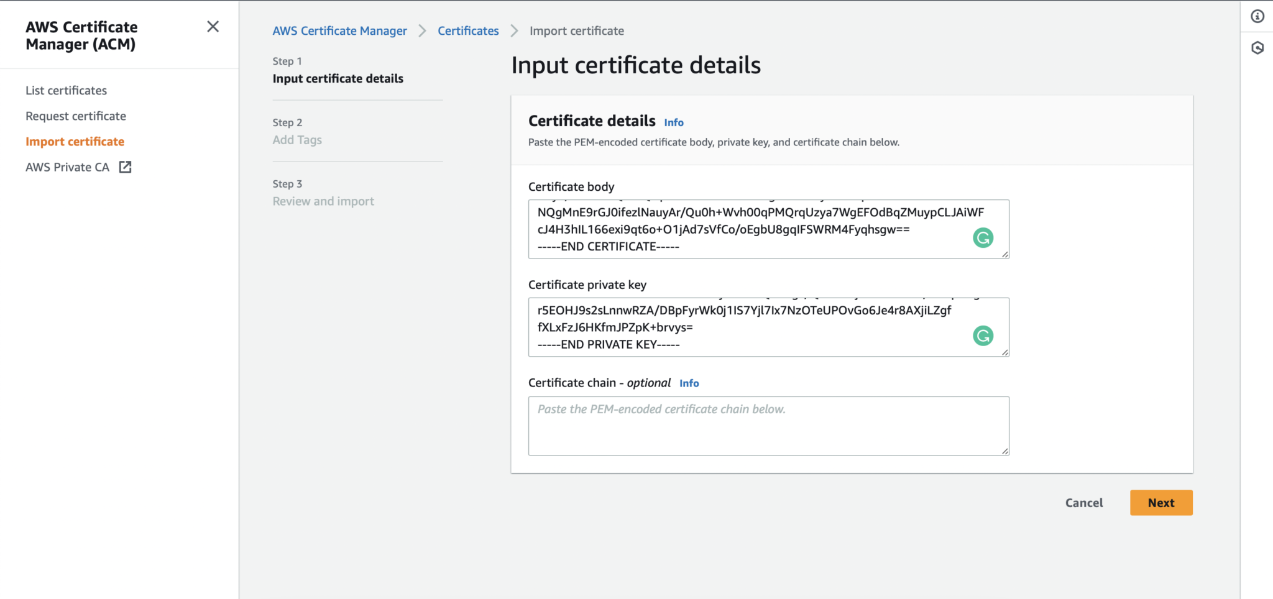The height and width of the screenshot is (599, 1273).
Task: Select Request certificate in the sidebar
Action: coord(76,116)
